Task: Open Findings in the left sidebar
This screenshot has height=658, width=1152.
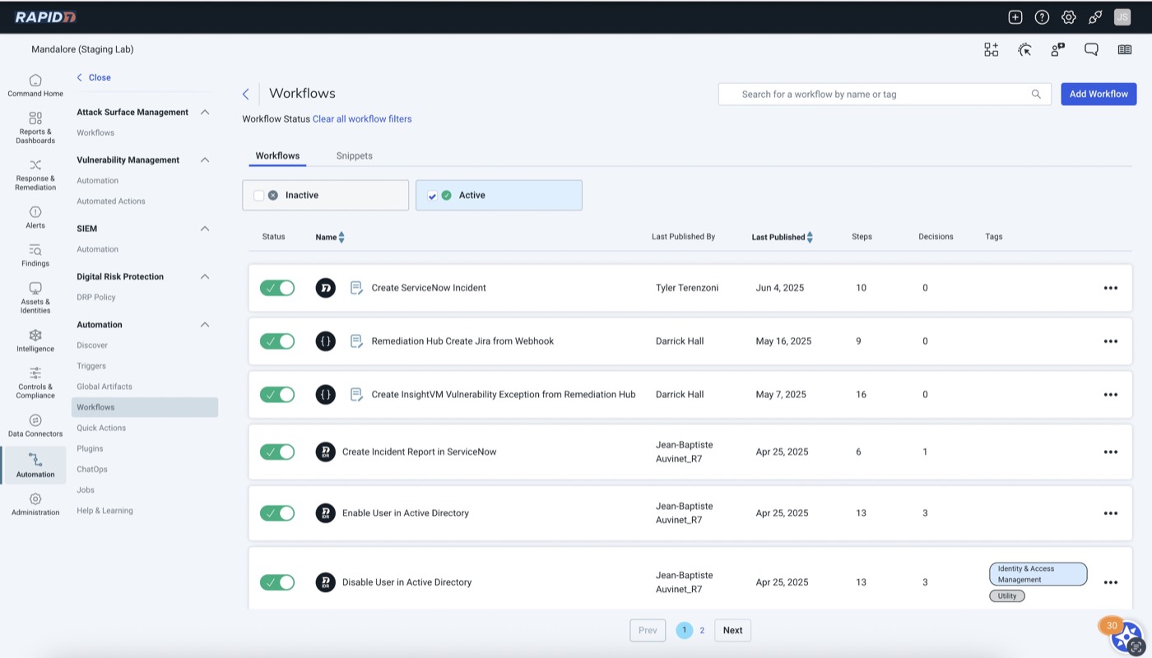Action: (x=35, y=256)
